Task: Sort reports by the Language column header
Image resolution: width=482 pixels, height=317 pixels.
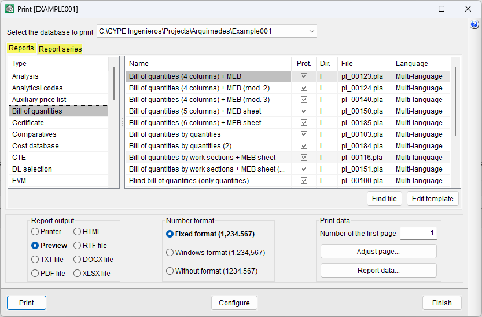Action: (x=412, y=64)
